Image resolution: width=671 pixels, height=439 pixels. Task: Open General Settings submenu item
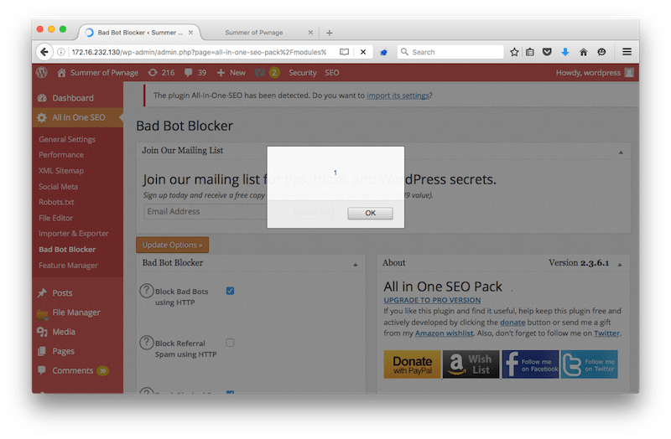point(67,139)
